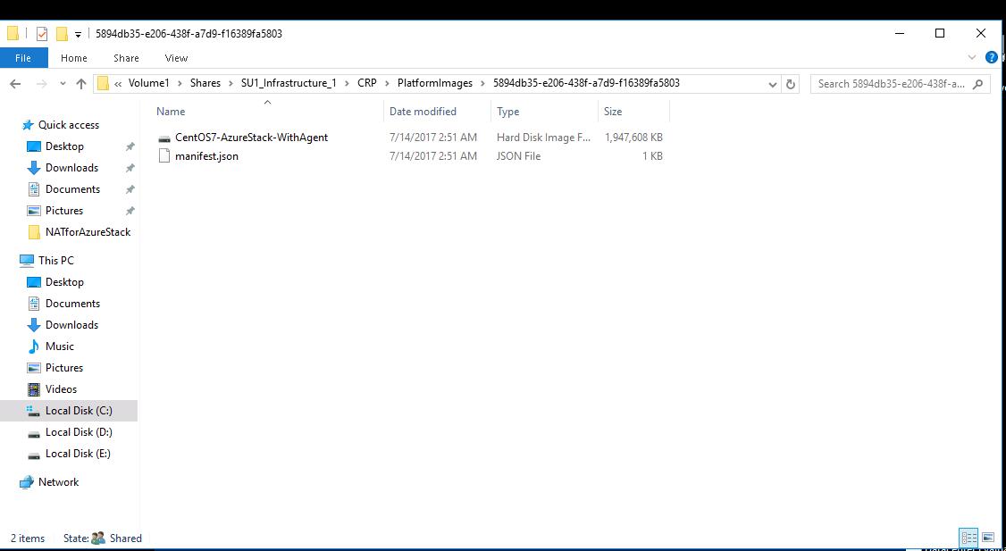Click the pin icon beside Desktop
Viewport: 1006px width, 551px height.
coord(130,146)
